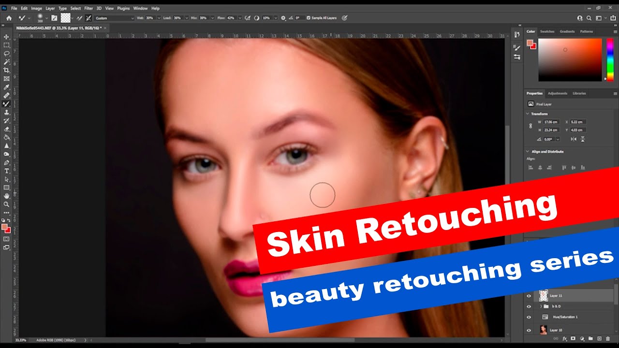Enable airbrush-style build-up effects
619x348 pixels.
(248, 18)
